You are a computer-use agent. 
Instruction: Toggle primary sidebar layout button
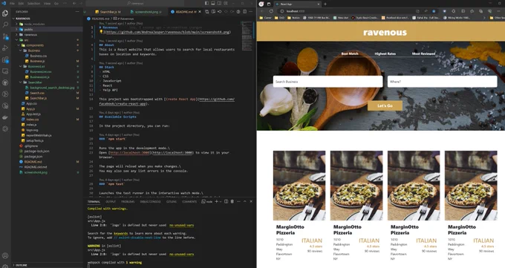206,3
